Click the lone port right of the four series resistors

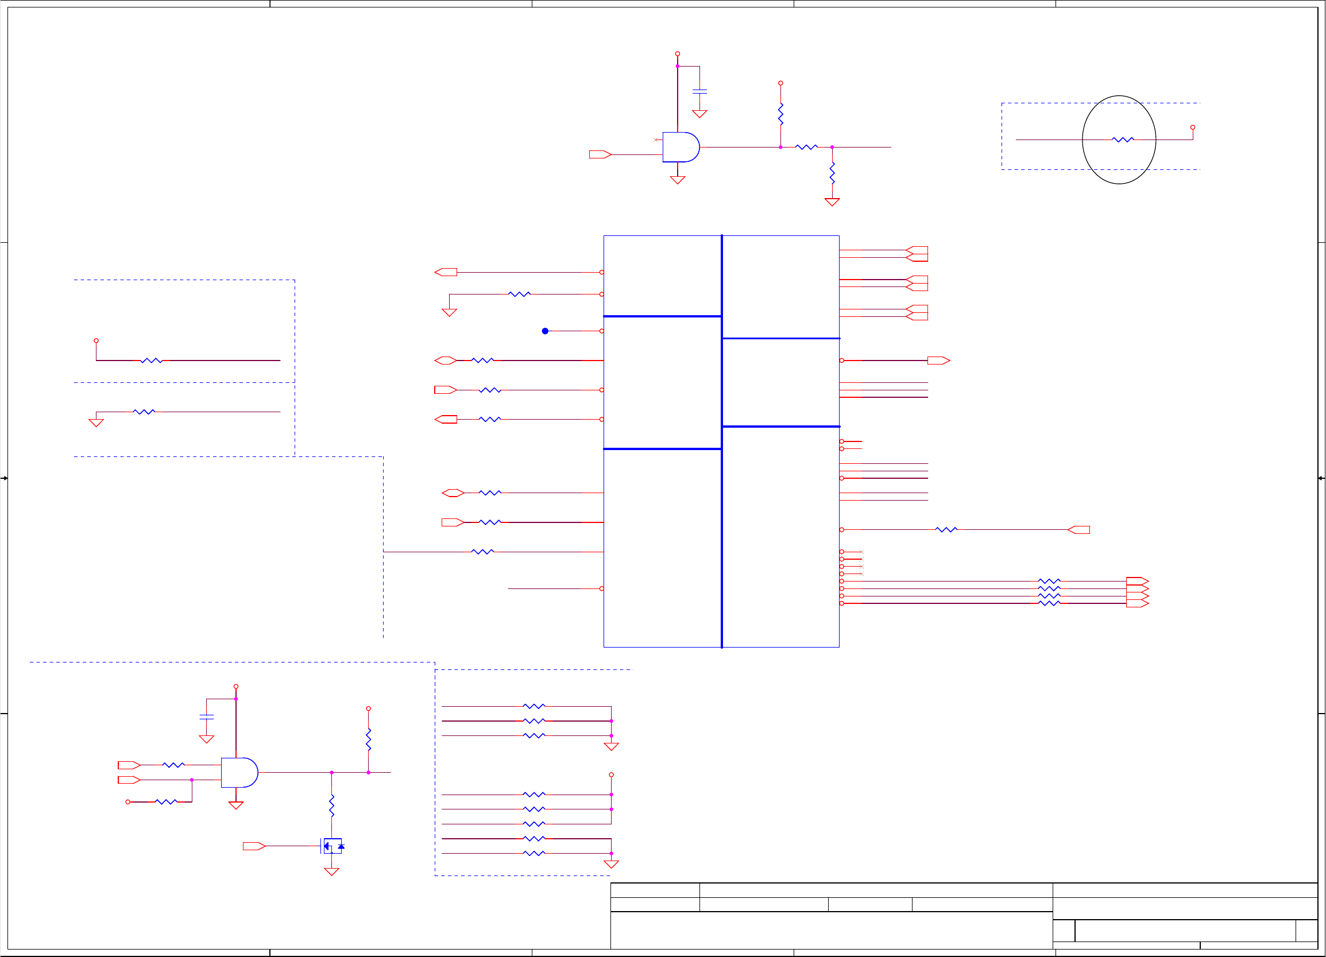(1078, 530)
